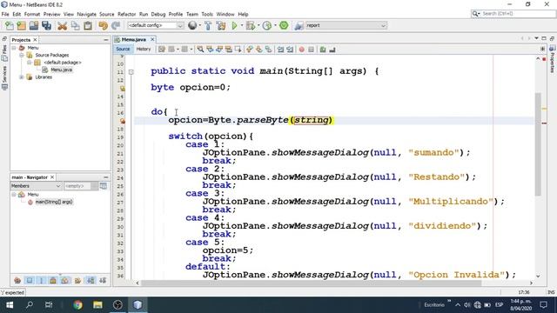Click the Clean and Build icon

click(221, 25)
